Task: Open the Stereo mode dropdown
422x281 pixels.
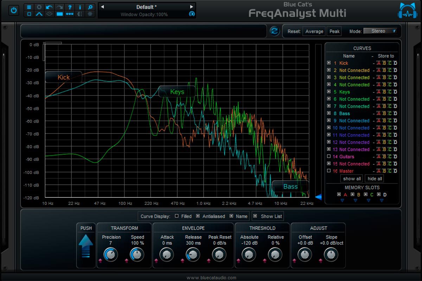Action: [380, 31]
